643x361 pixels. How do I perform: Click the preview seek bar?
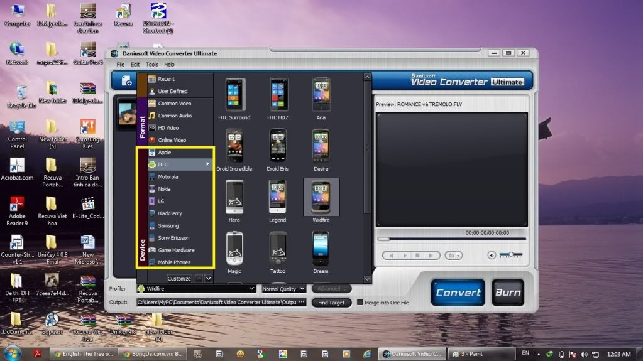pyautogui.click(x=451, y=239)
